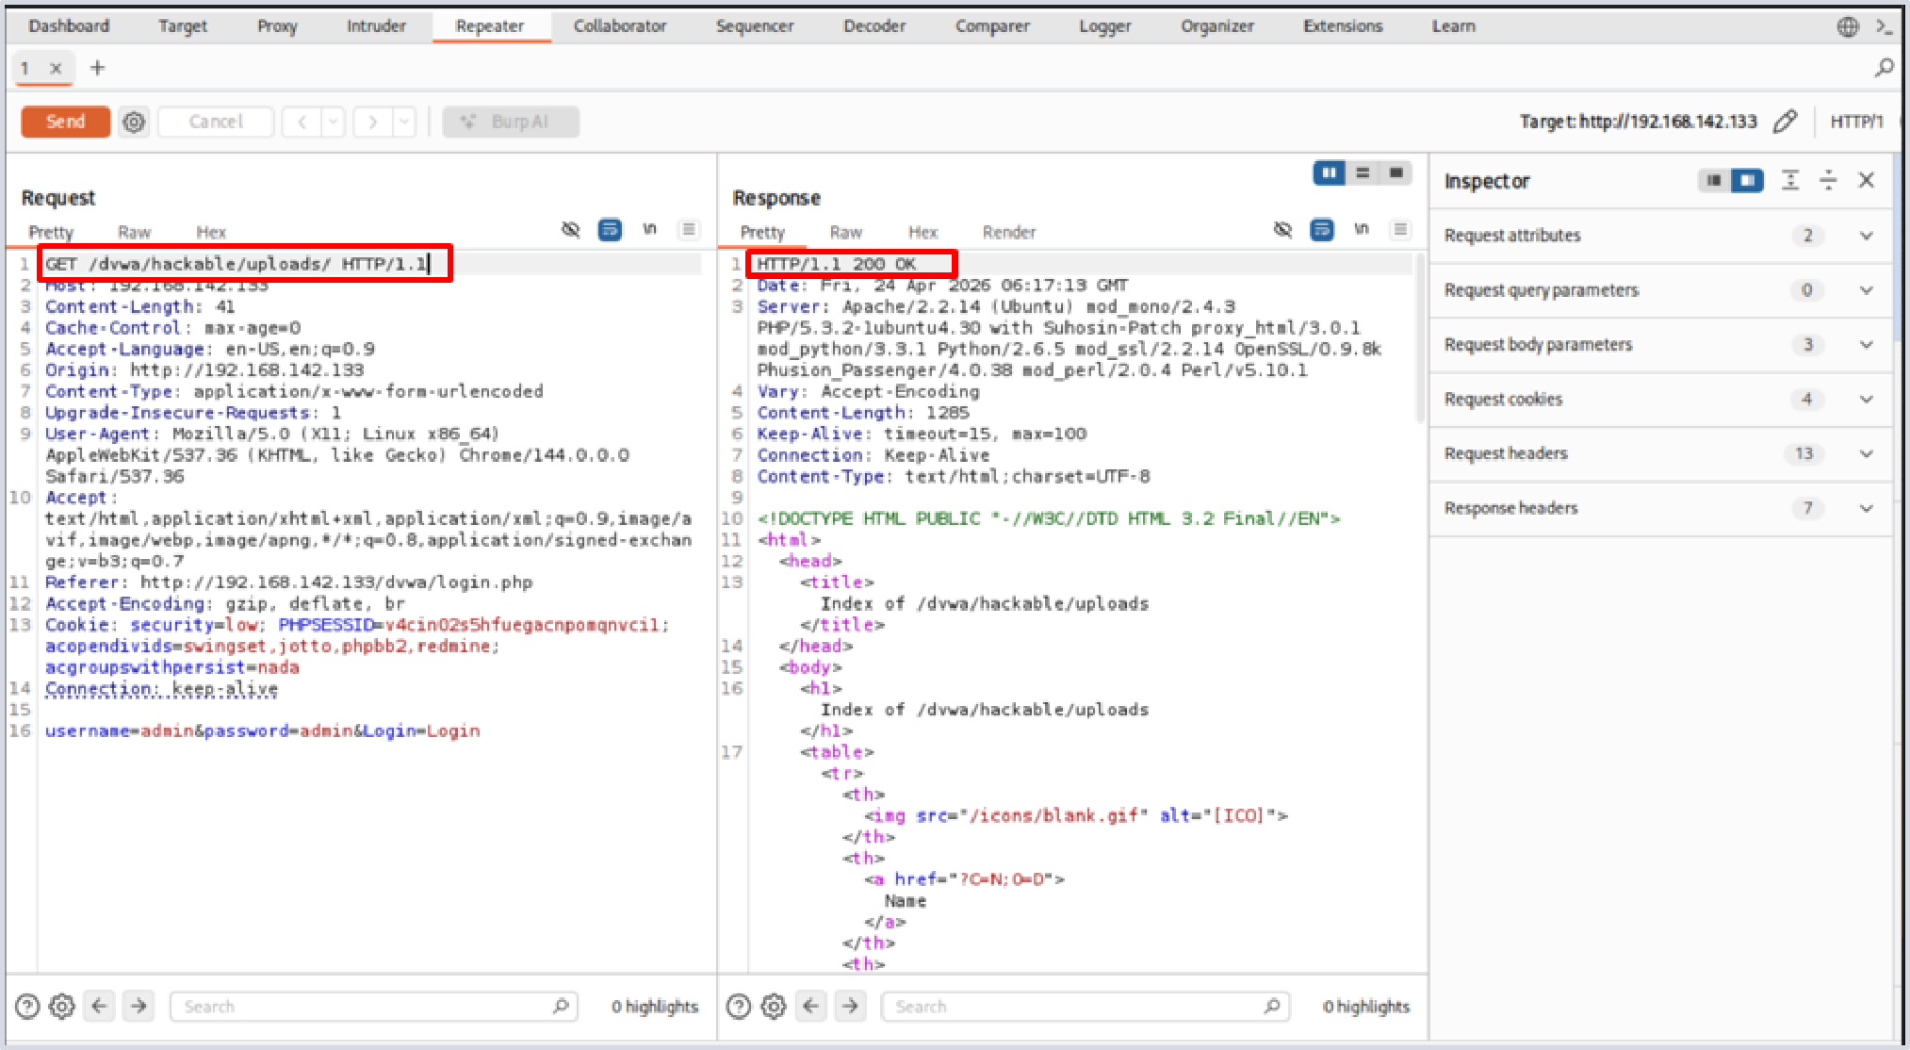The height and width of the screenshot is (1050, 1910).
Task: Open the Intruder tab
Action: pos(376,26)
